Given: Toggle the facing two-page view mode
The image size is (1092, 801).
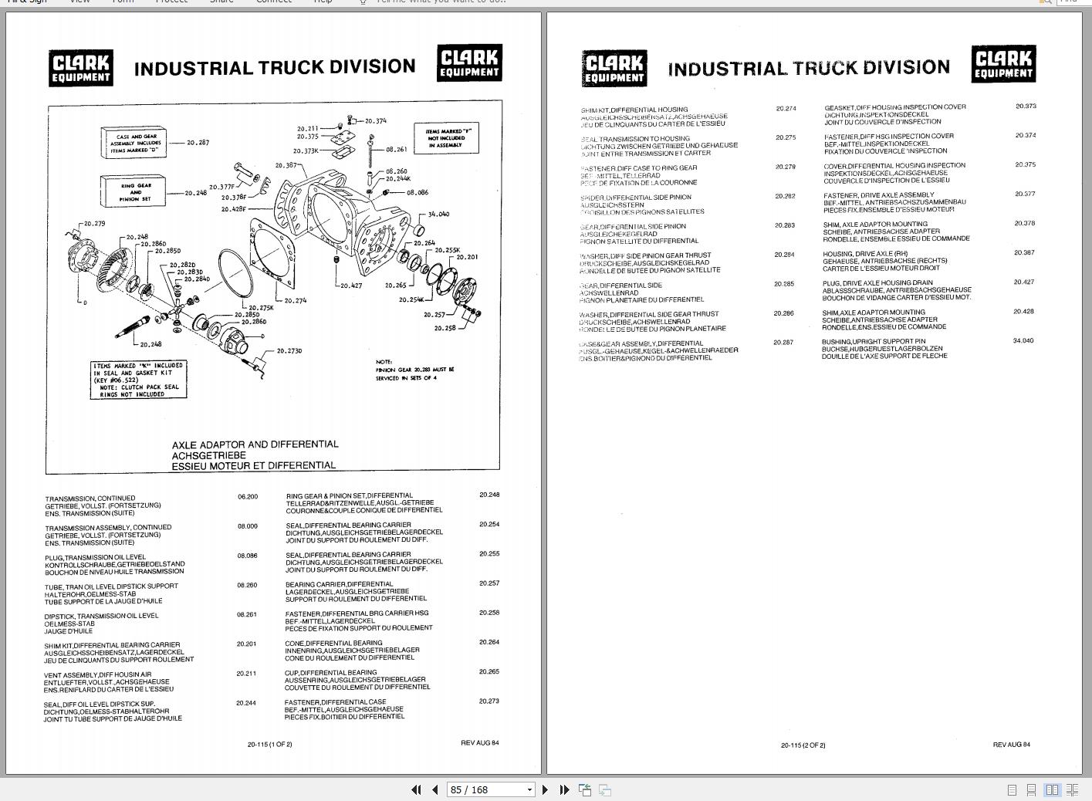Looking at the screenshot, I should pos(1052,789).
